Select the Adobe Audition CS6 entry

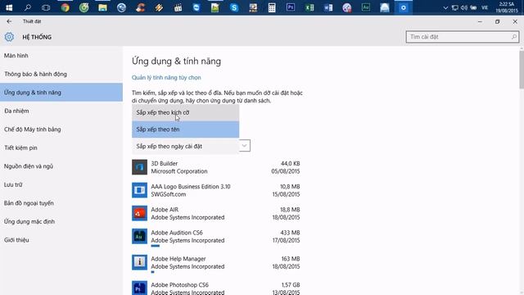tap(216, 238)
